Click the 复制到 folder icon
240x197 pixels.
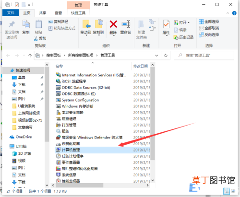pos(99,24)
